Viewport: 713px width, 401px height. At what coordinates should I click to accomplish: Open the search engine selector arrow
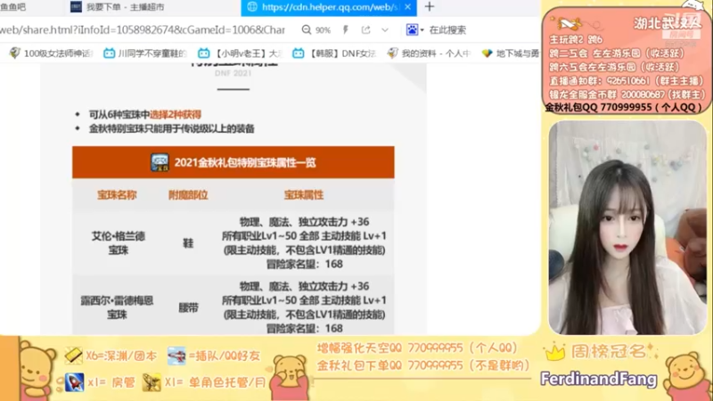point(422,30)
